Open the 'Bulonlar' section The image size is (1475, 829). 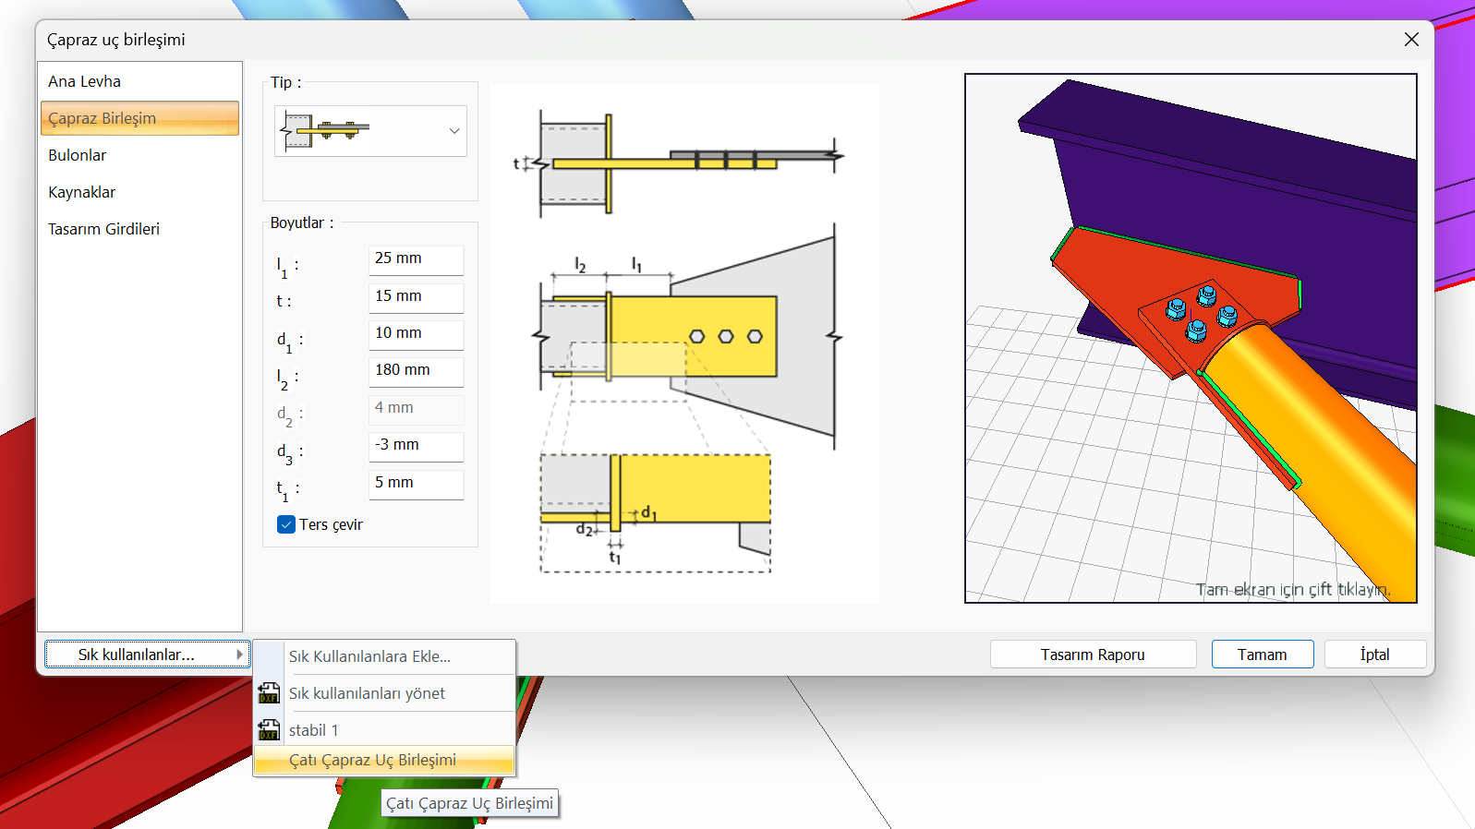(x=78, y=155)
